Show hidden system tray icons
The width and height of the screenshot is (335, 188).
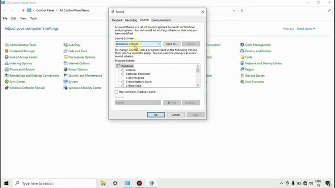coord(282,183)
